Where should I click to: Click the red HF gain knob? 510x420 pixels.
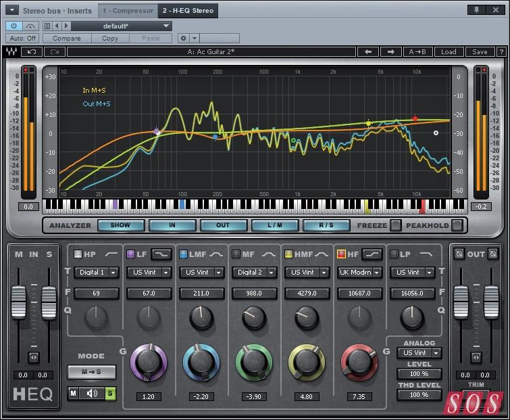coord(359,362)
